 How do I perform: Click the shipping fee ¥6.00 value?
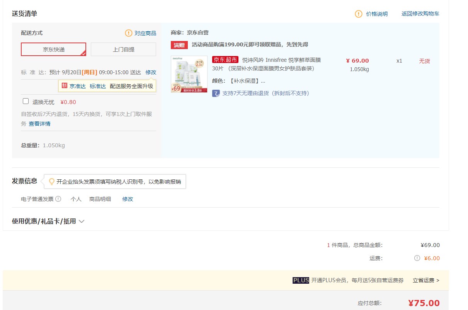[x=432, y=258]
